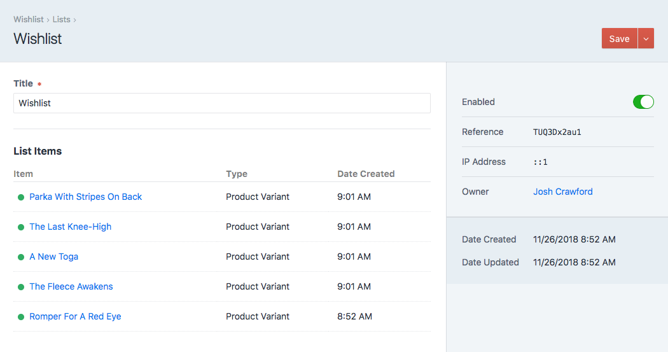Open The Fleece Awakens product link

point(71,286)
